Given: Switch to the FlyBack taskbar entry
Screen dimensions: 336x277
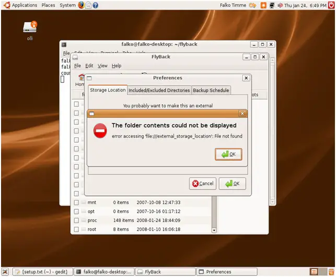Looking at the screenshot, I should (x=166, y=272).
